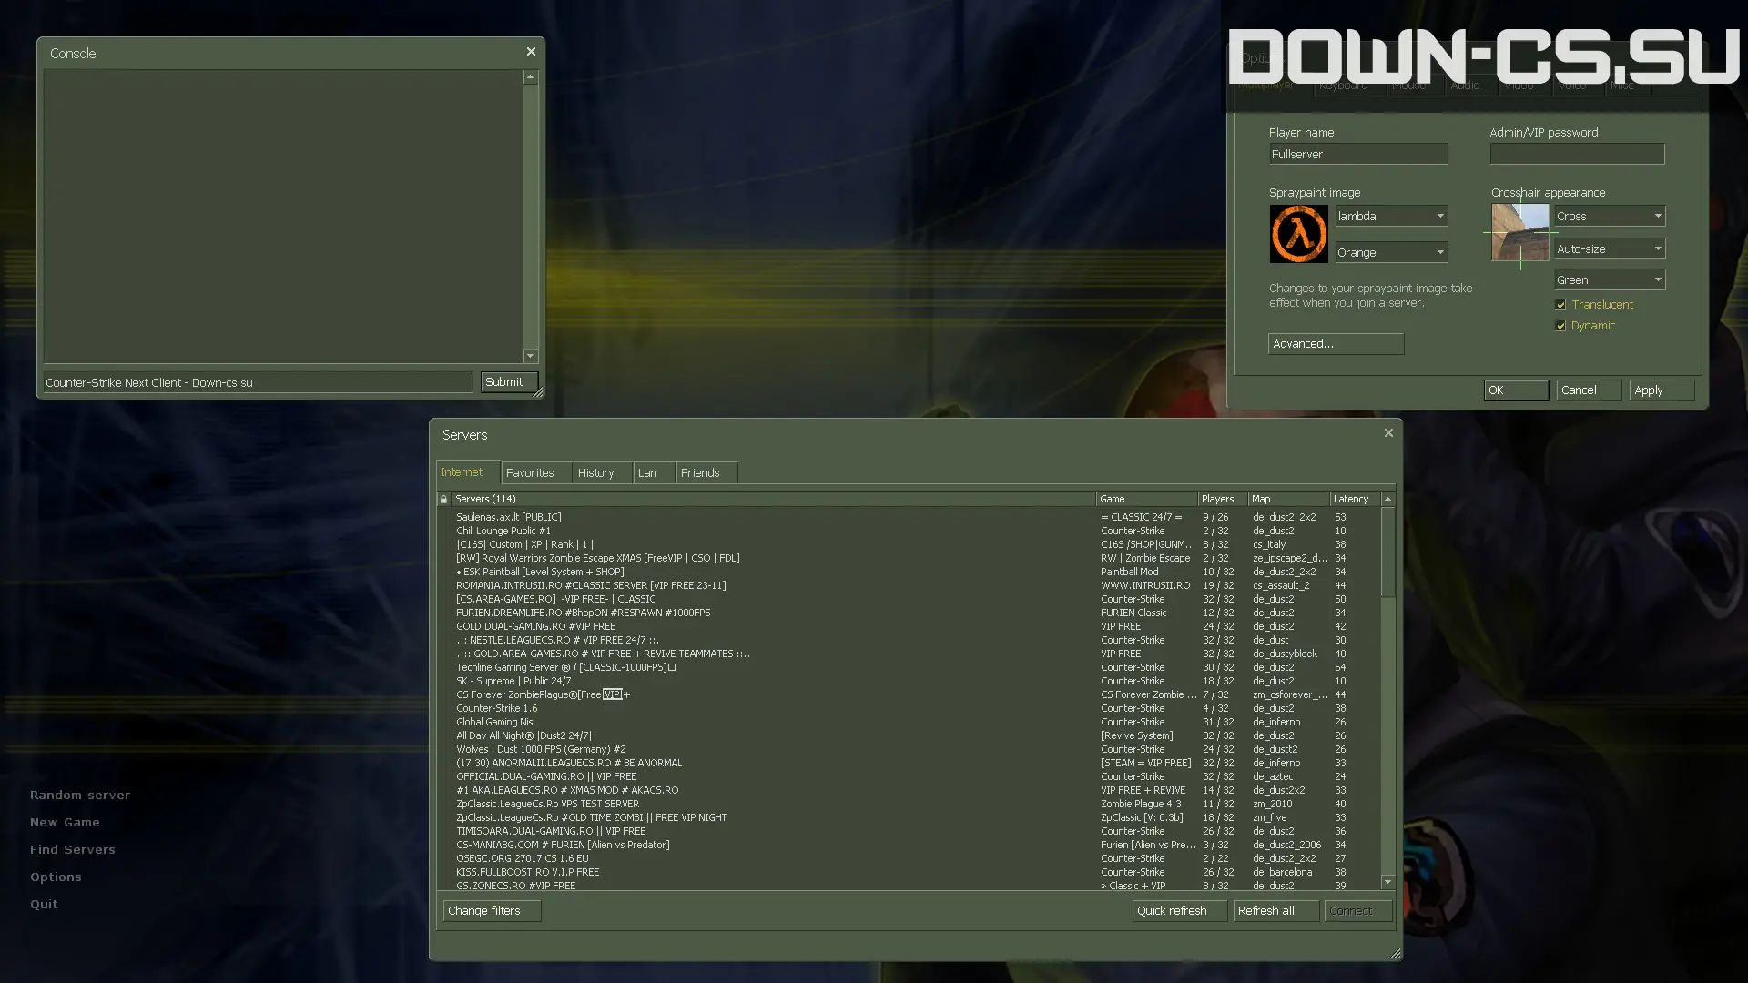Click the Admin/VIP password field

pos(1577,155)
